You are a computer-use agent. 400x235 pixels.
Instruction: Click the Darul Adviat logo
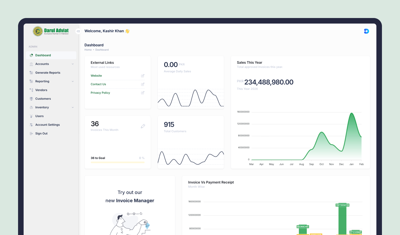point(51,31)
